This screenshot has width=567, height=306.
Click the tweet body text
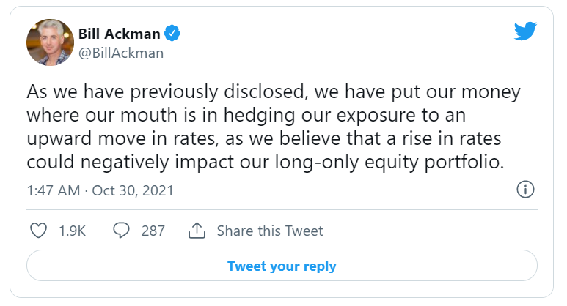click(x=274, y=127)
